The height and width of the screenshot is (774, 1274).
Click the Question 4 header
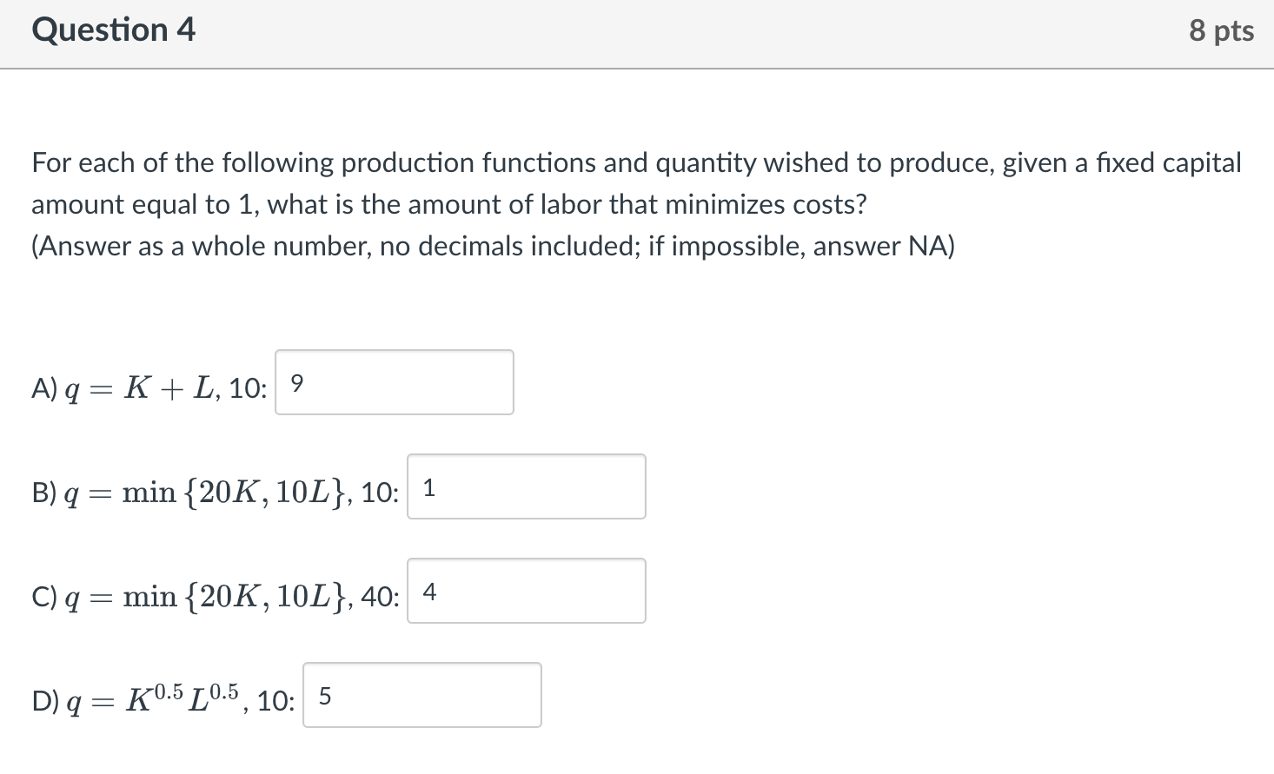(x=113, y=30)
